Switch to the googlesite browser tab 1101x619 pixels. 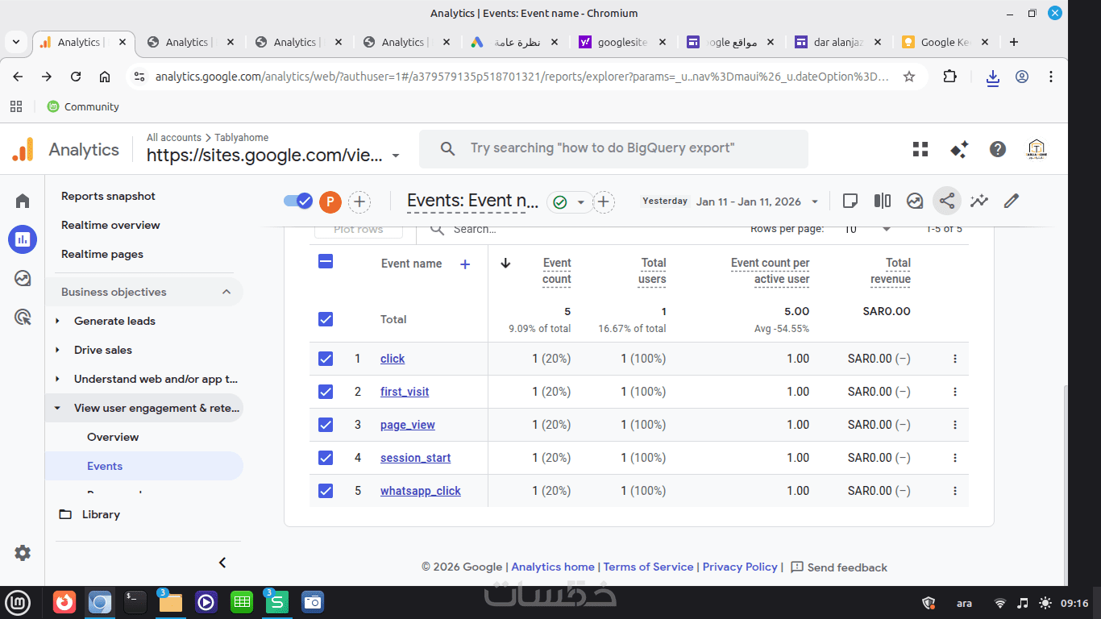621,42
